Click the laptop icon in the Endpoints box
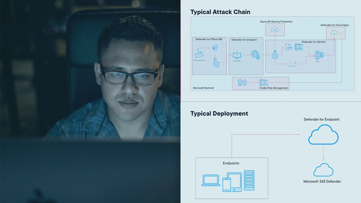Viewport: 361px width, 203px height. click(x=211, y=180)
